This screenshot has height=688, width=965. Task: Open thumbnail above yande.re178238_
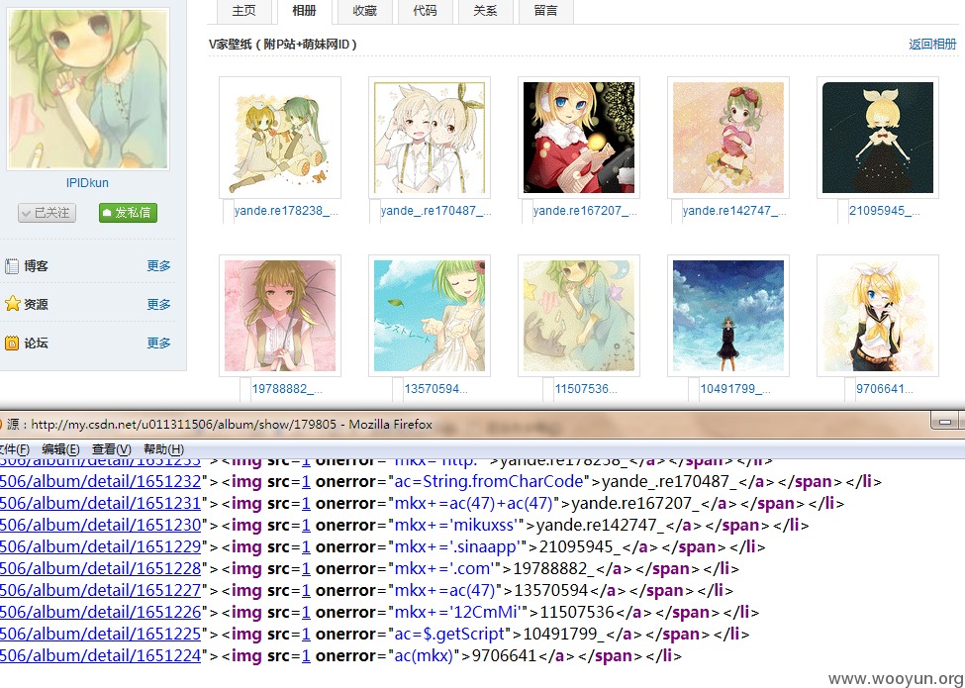point(280,138)
